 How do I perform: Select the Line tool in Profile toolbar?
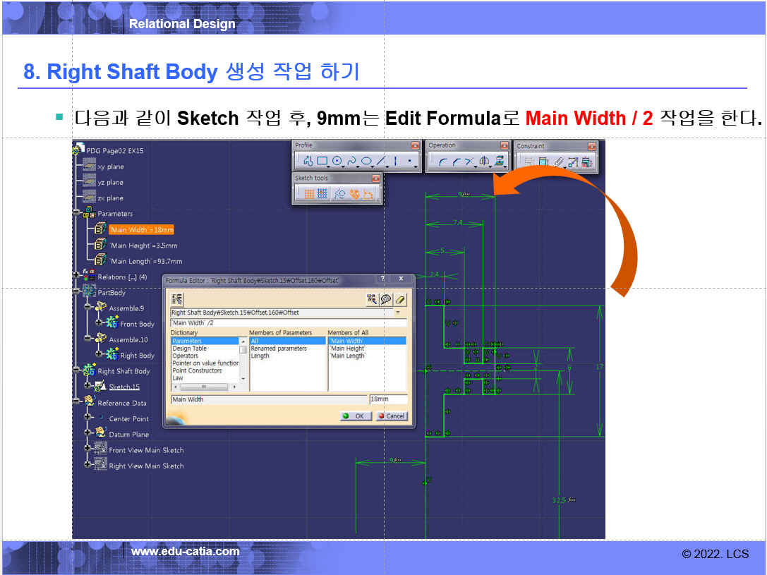point(381,162)
